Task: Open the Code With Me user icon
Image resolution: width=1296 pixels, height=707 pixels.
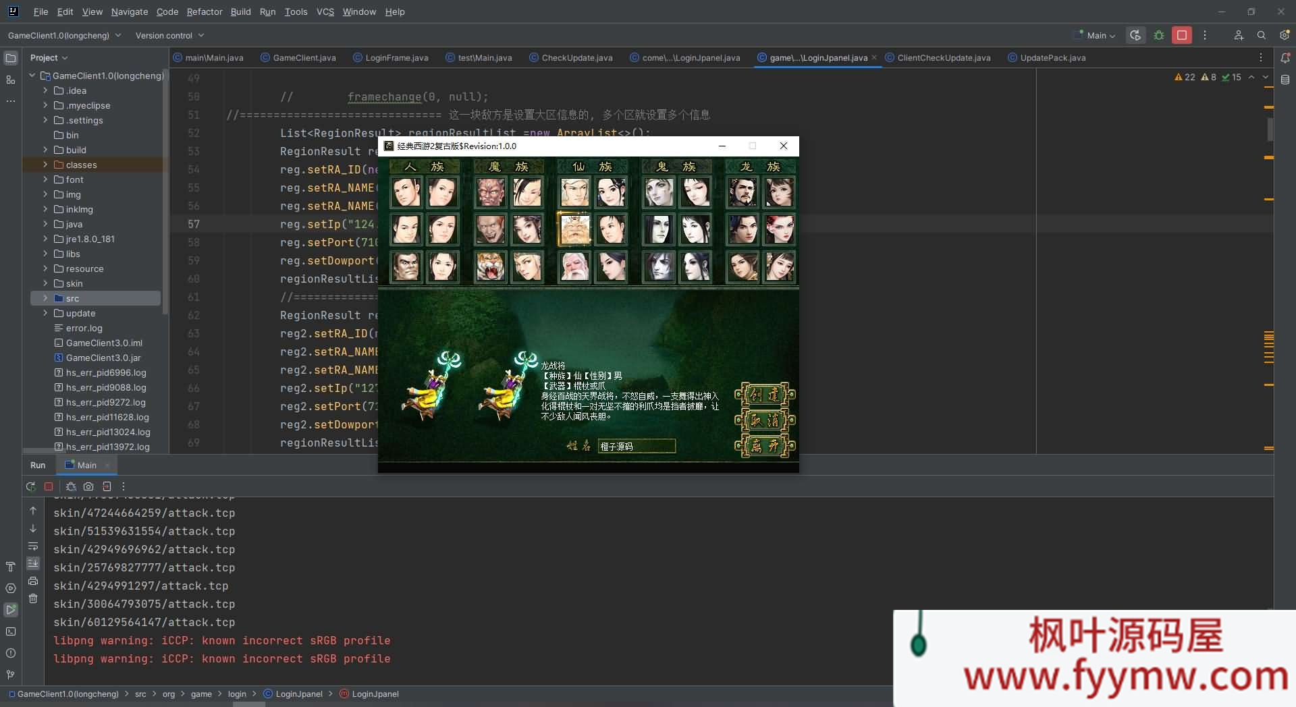Action: pos(1239,35)
